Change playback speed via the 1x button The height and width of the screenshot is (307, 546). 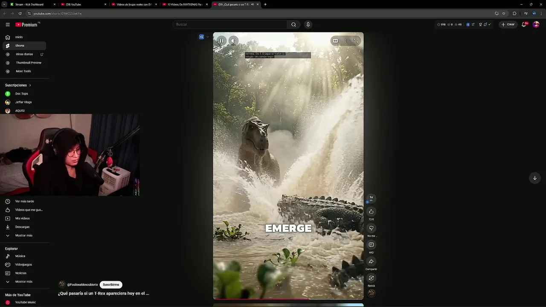(x=371, y=198)
